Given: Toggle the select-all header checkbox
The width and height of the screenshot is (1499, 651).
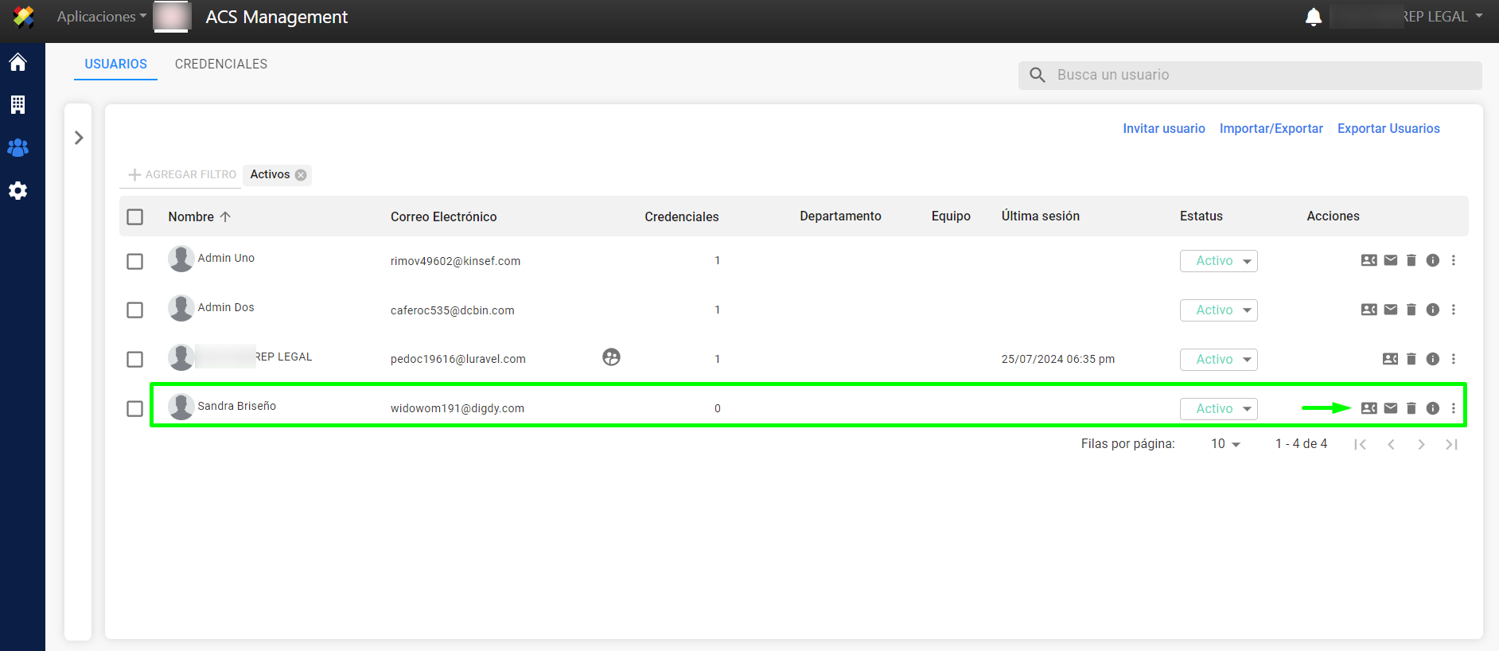Looking at the screenshot, I should pos(135,216).
